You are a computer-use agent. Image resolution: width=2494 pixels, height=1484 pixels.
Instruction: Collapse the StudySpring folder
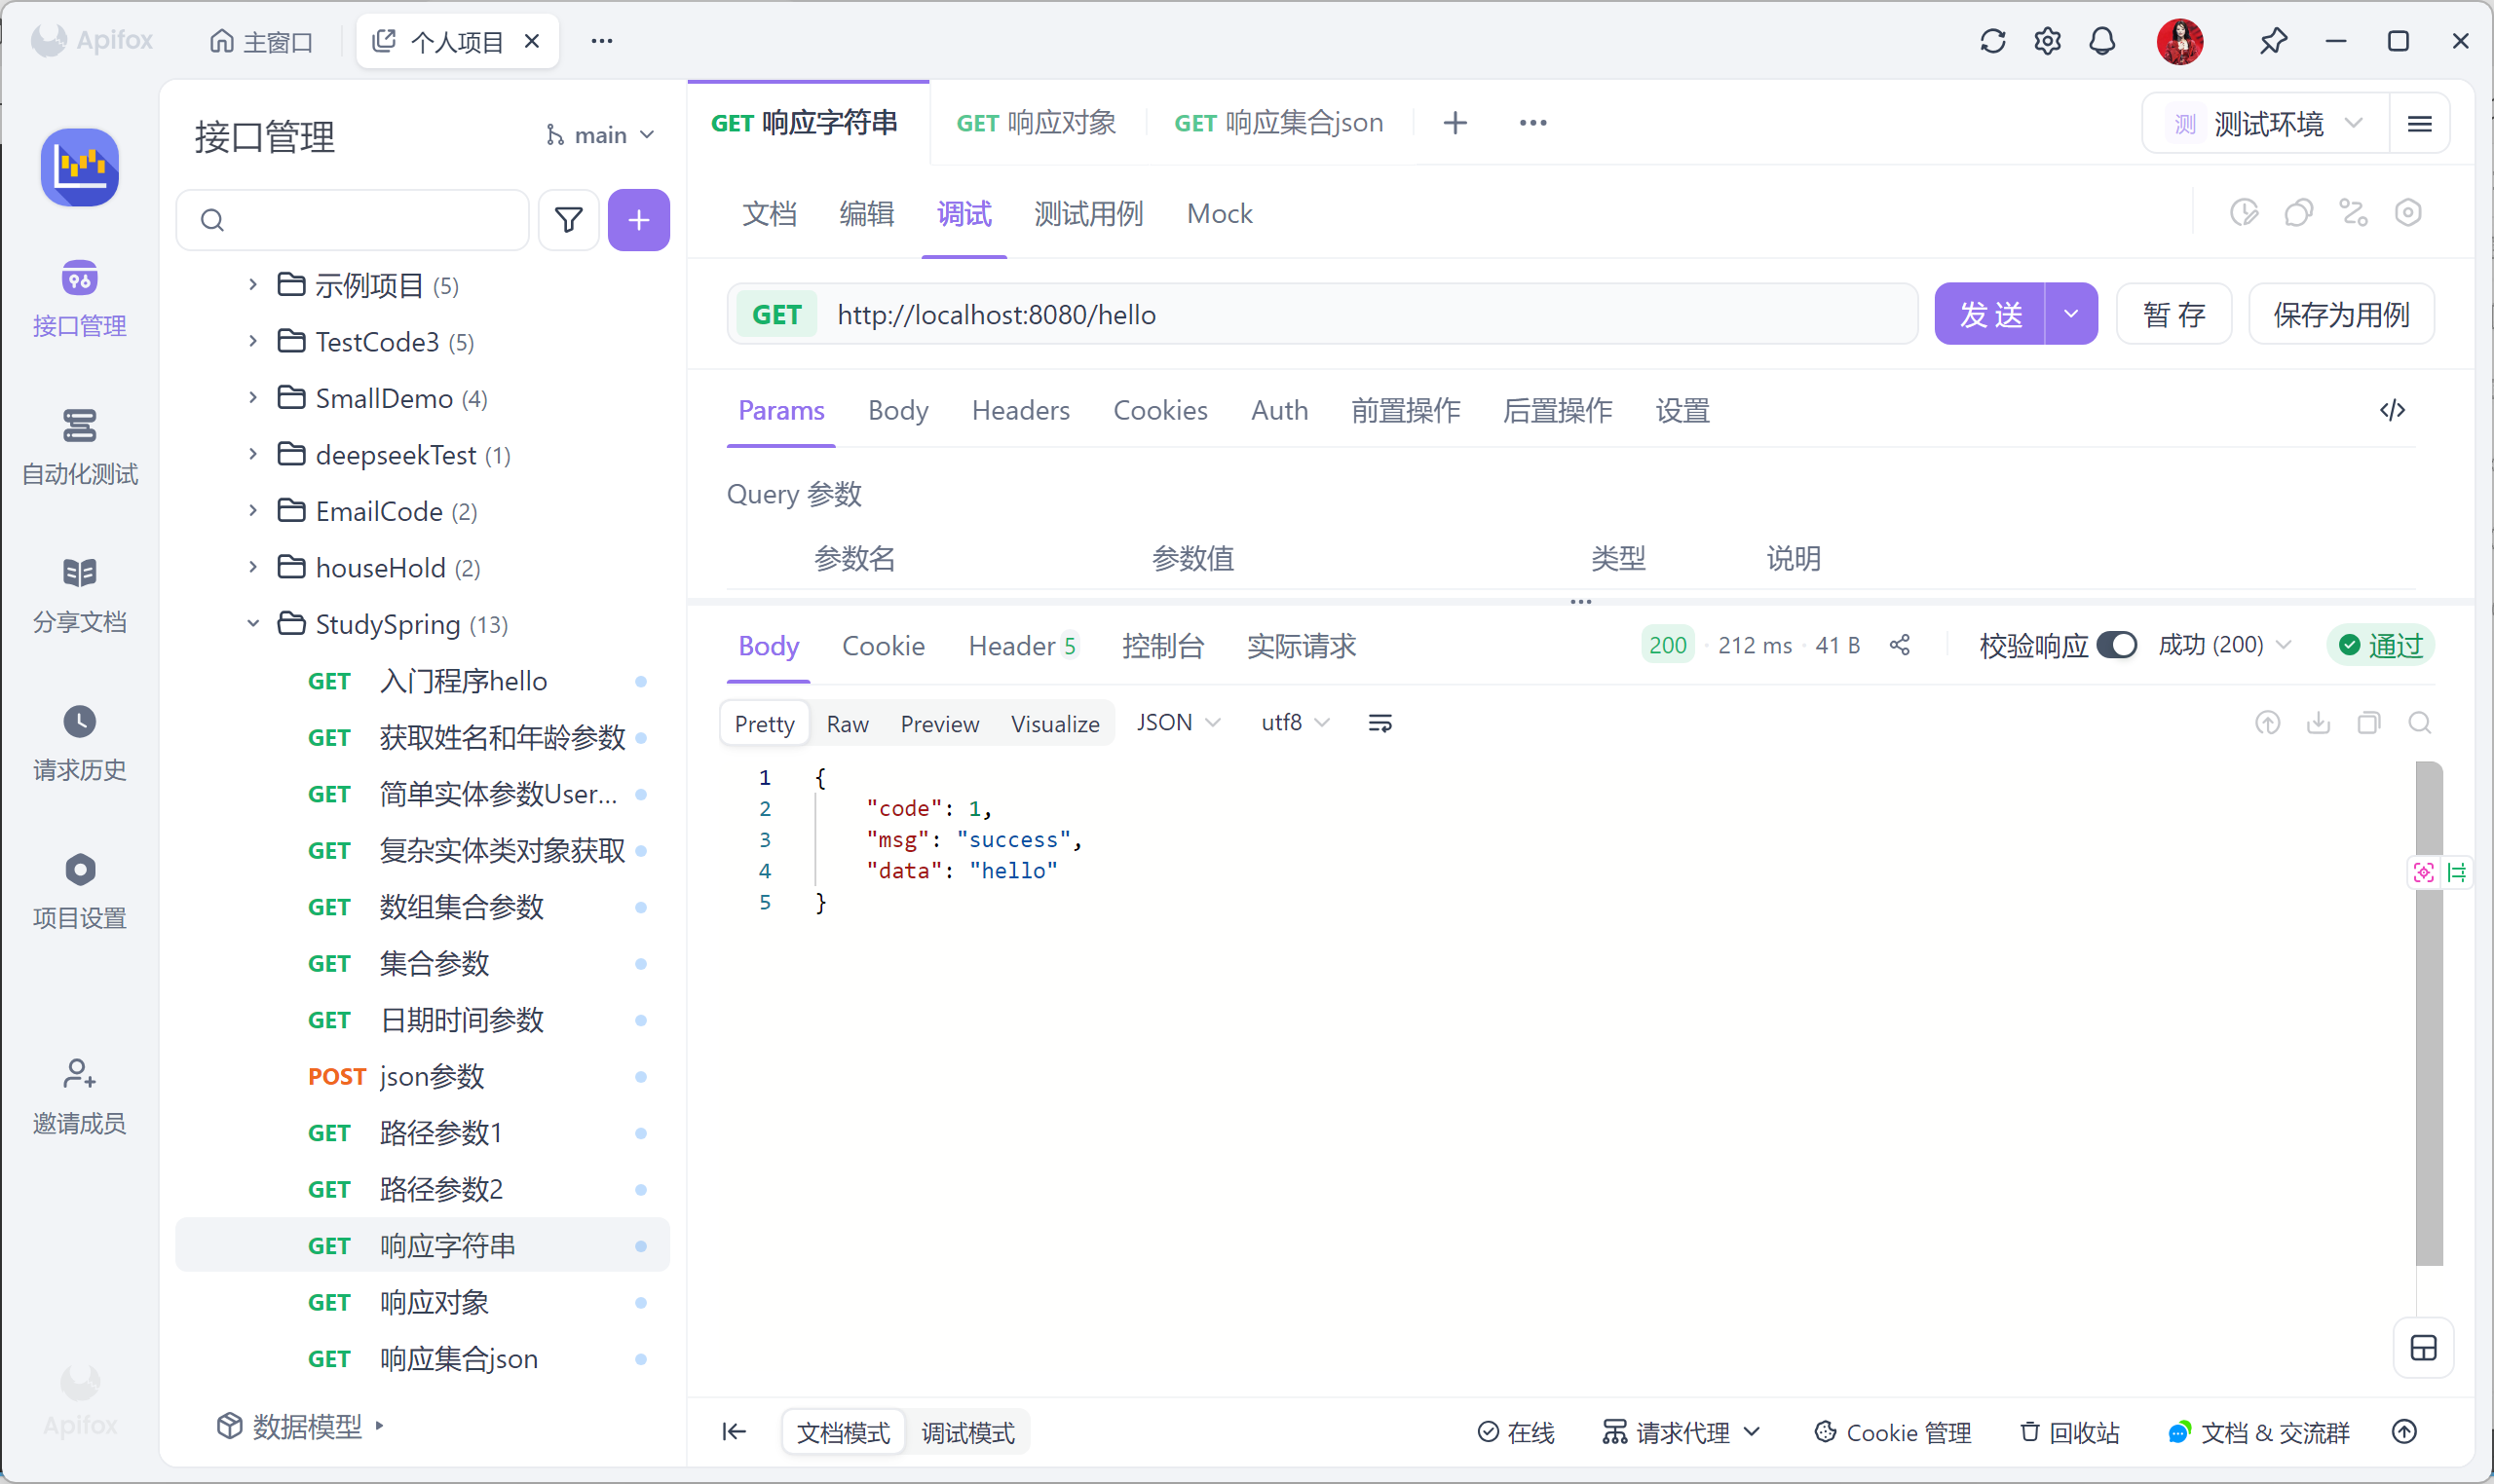pos(253,624)
